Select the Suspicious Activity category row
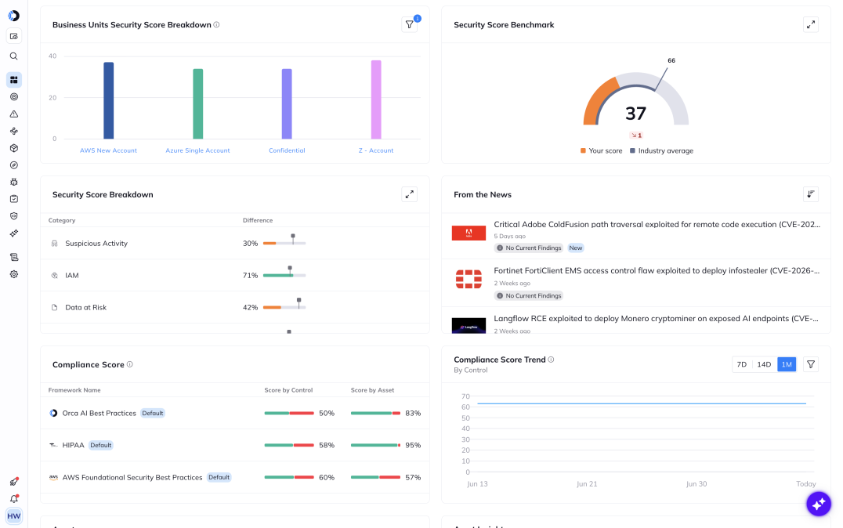843x528 pixels. click(235, 244)
